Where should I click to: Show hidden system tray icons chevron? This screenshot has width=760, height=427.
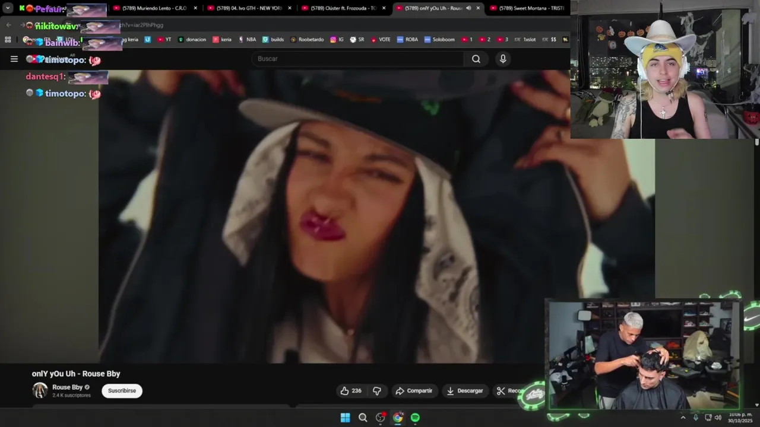[683, 418]
